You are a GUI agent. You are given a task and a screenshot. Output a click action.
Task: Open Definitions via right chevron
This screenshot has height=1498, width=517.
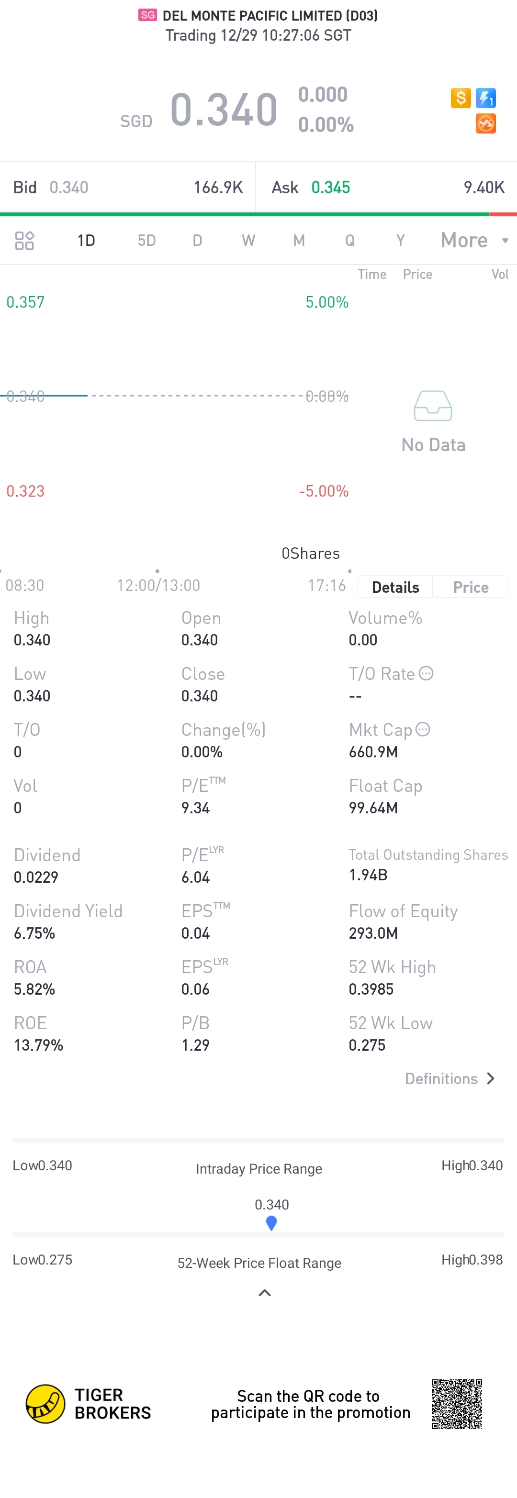click(x=490, y=1079)
